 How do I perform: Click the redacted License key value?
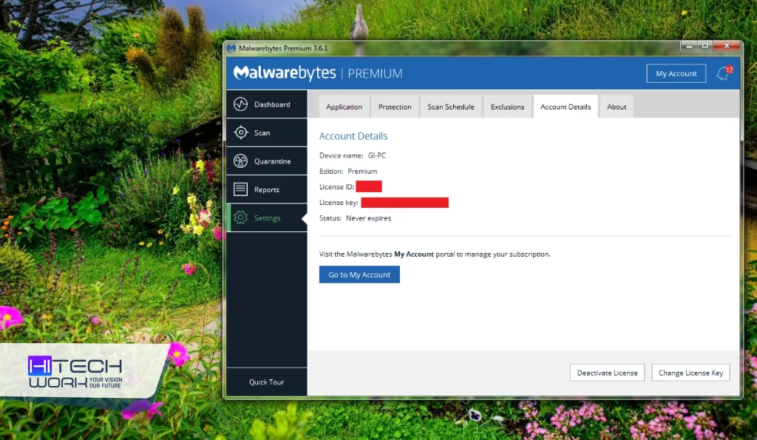(x=404, y=203)
